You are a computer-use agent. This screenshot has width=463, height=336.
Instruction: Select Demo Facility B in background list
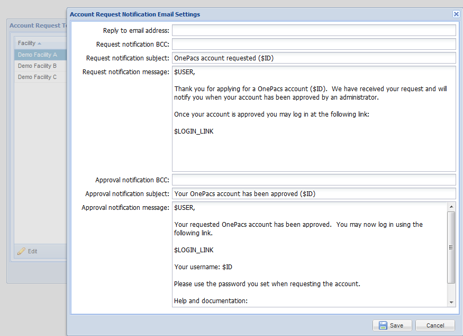[x=40, y=66]
